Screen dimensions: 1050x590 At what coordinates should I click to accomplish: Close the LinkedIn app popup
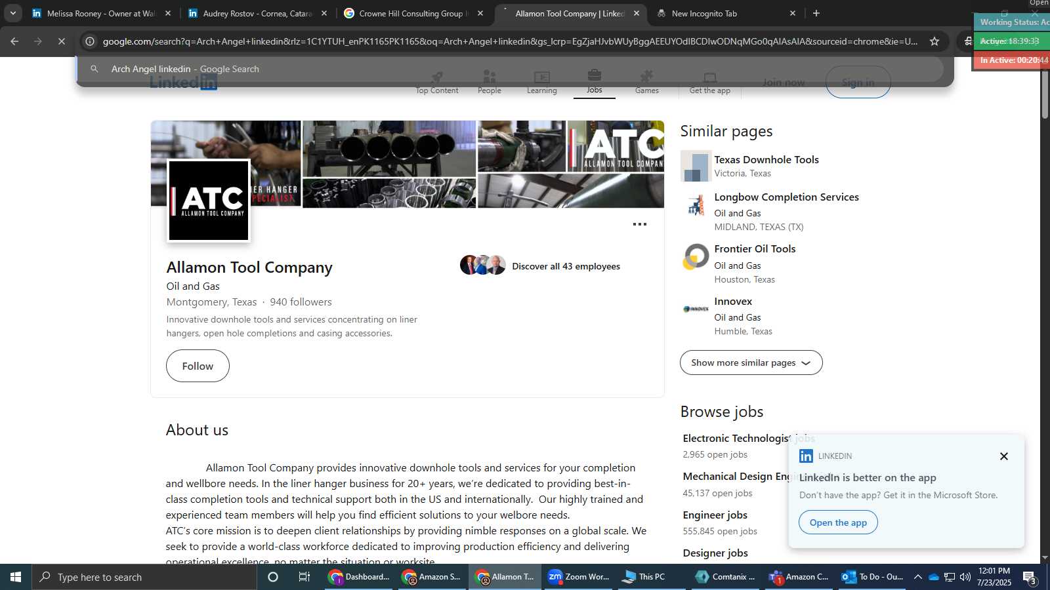pyautogui.click(x=1003, y=456)
